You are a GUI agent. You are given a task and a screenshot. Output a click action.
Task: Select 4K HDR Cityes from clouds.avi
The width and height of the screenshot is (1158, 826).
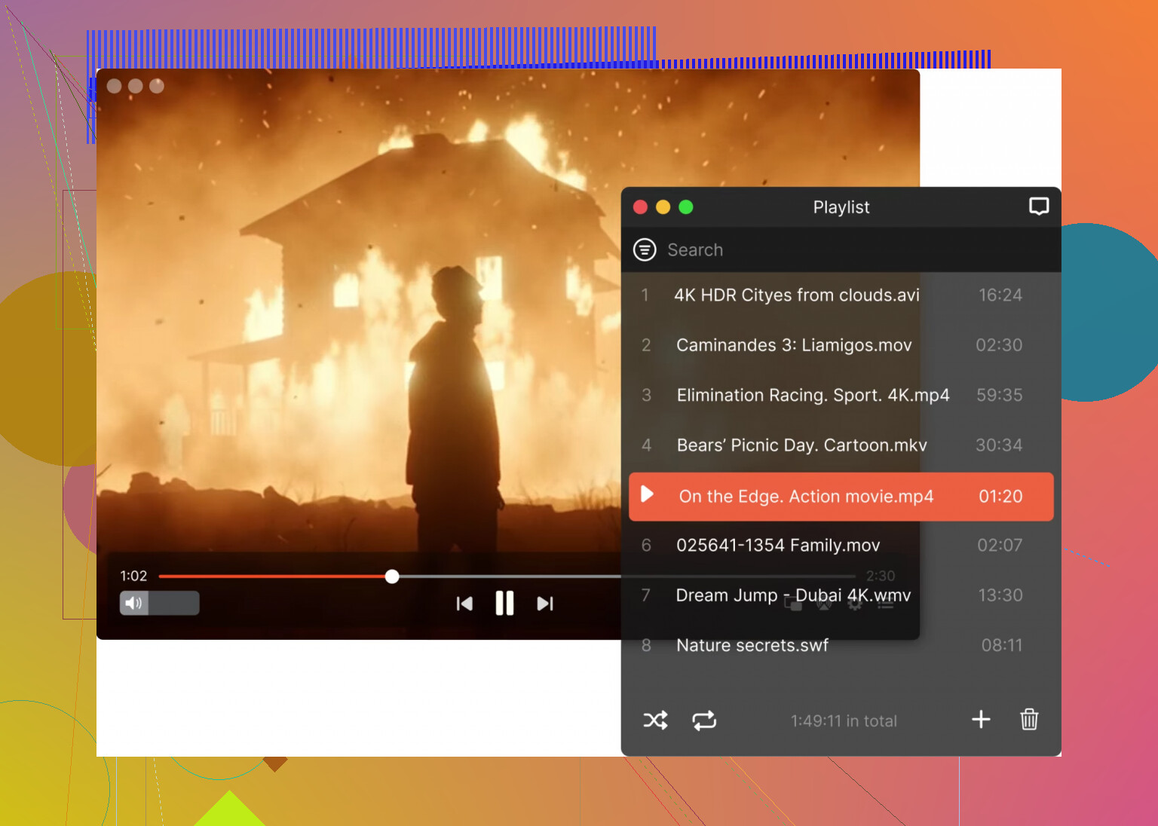[x=796, y=295]
